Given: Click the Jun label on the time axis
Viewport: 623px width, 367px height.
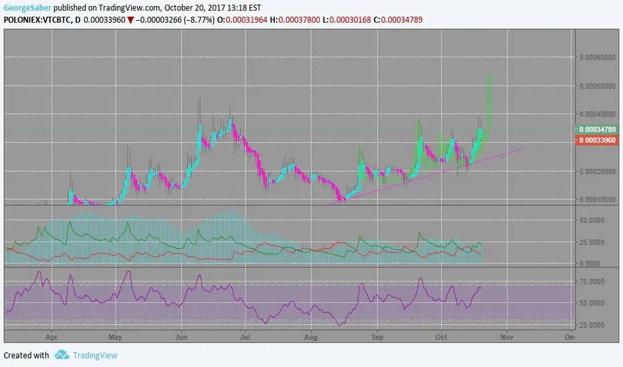Looking at the screenshot, I should click(x=181, y=337).
